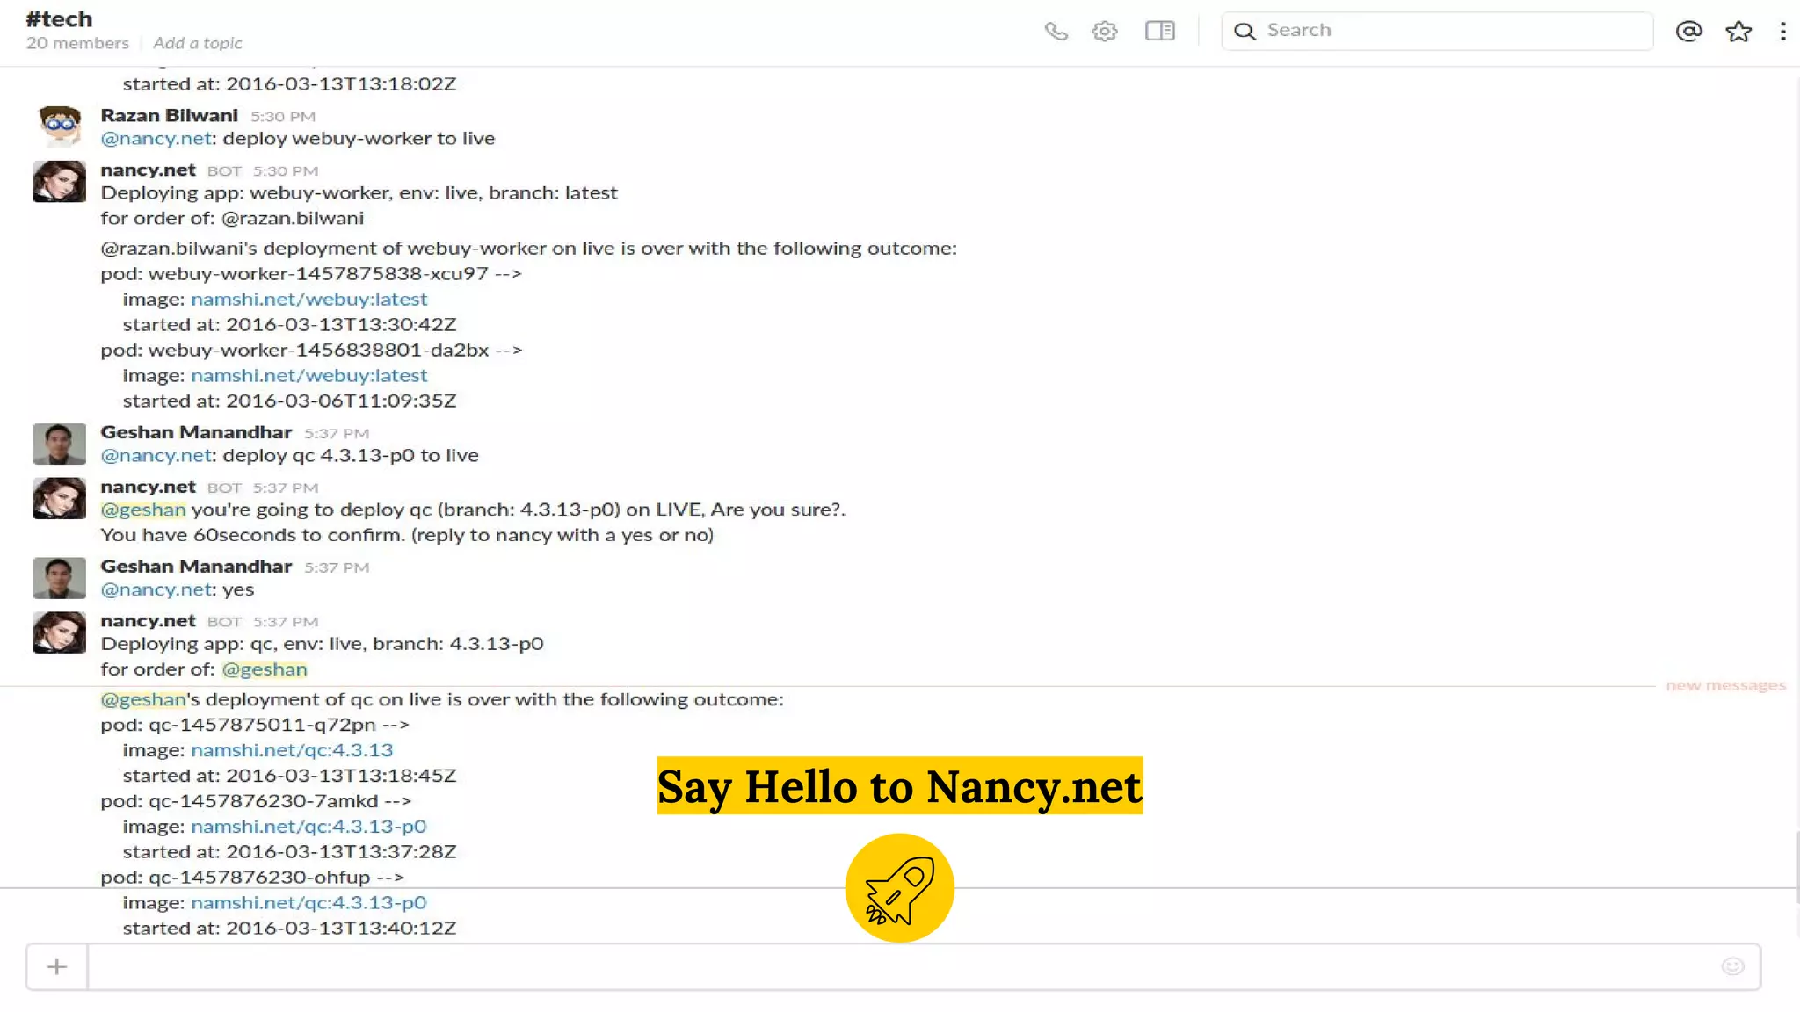
Task: Click text 'pod: qc-1457875011-q72pn -->'
Action: coord(255,725)
